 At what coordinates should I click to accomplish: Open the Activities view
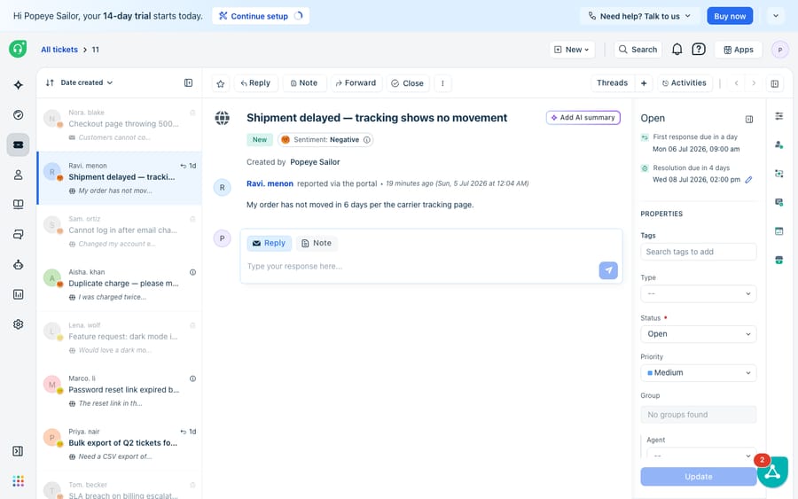pos(685,83)
